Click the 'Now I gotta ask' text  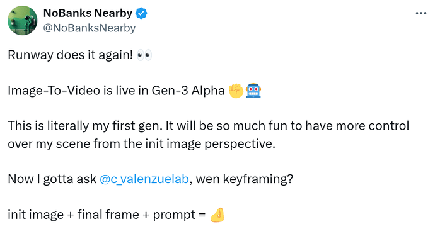click(52, 179)
